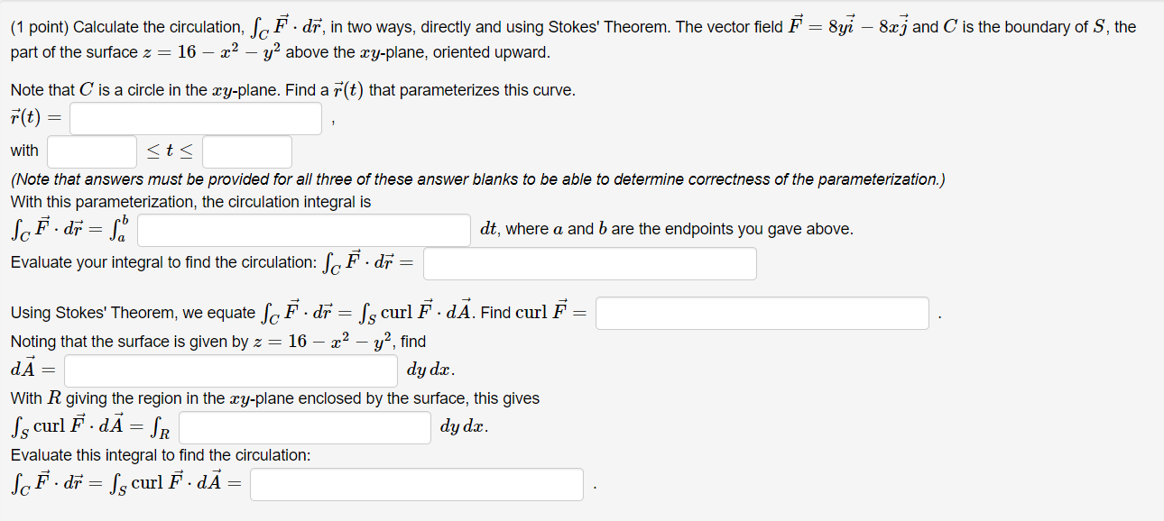1164x521 pixels.
Task: Select the dy dx label after dA field
Action: pyautogui.click(x=429, y=370)
